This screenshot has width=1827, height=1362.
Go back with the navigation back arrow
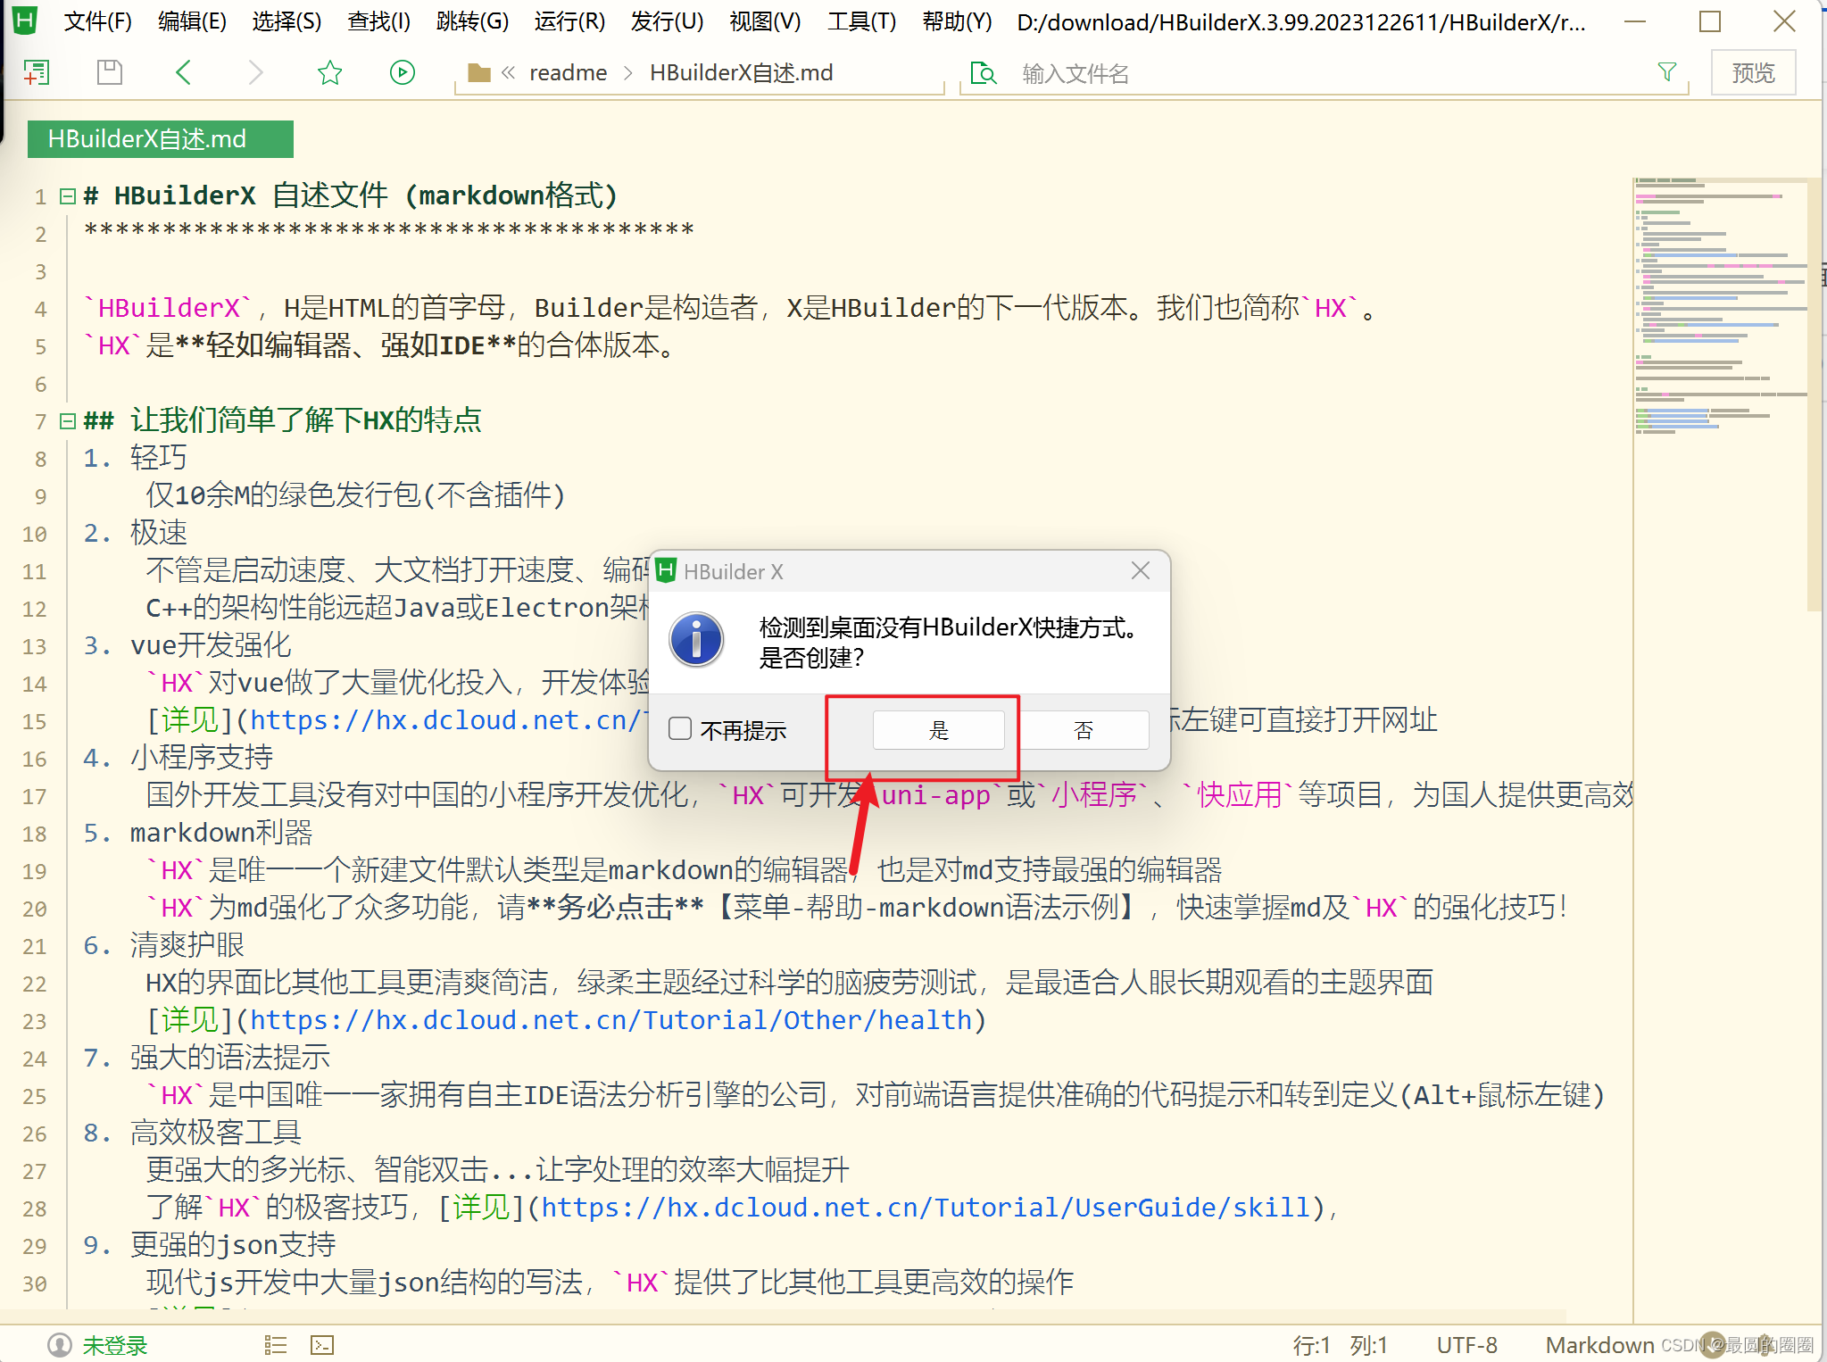click(183, 72)
